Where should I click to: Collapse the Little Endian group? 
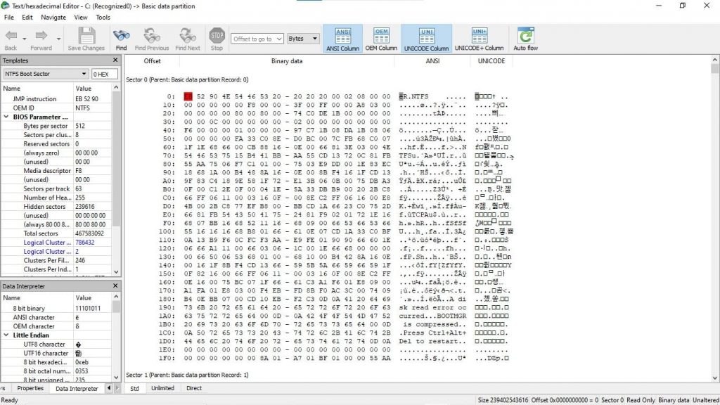point(7,335)
